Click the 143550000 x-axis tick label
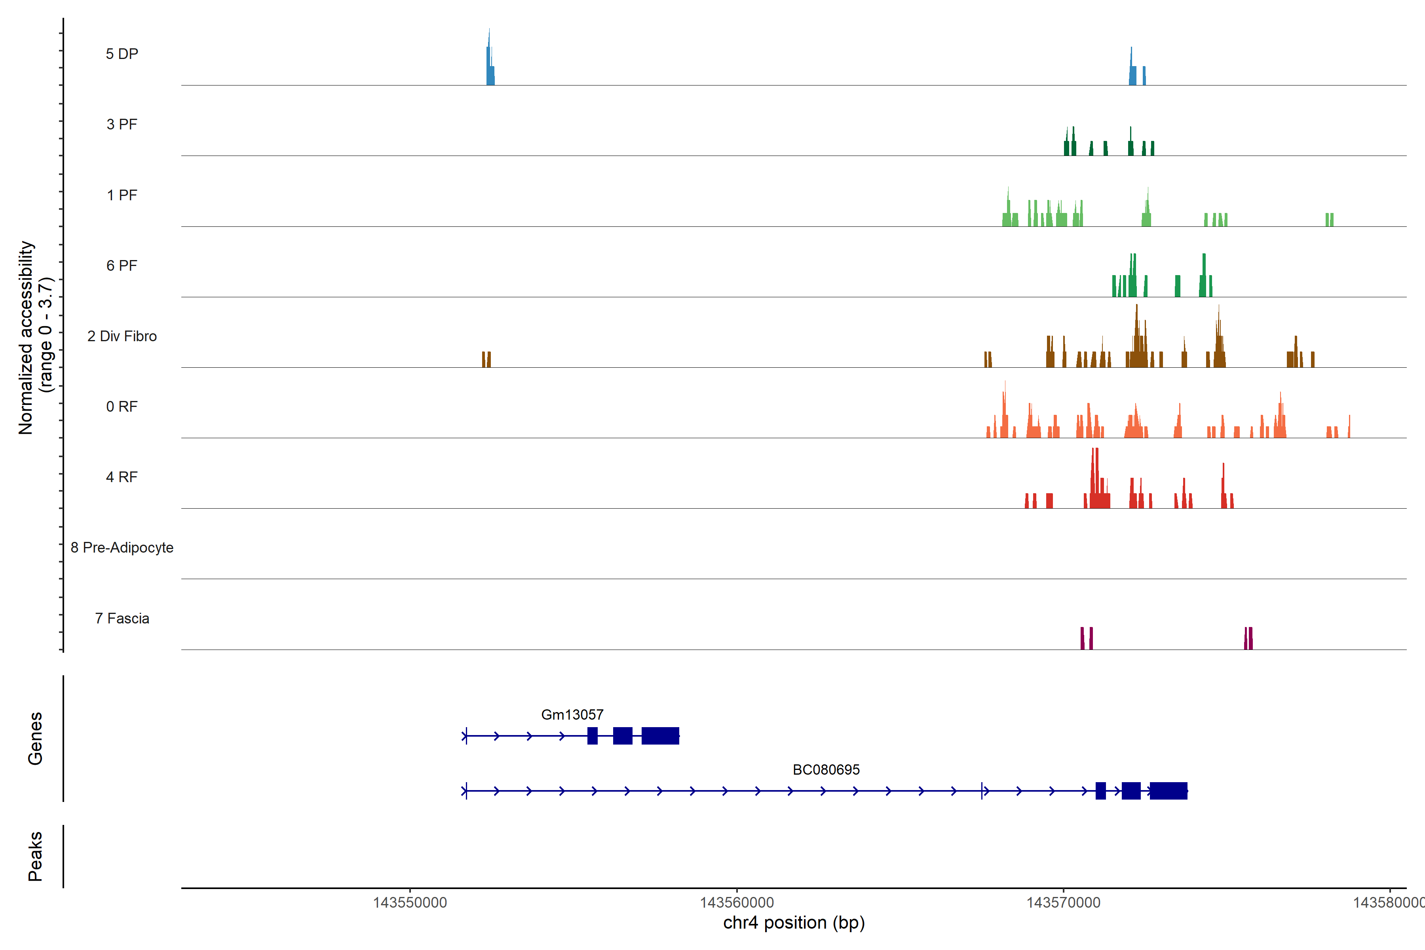This screenshot has width=1425, height=950. coord(410,903)
